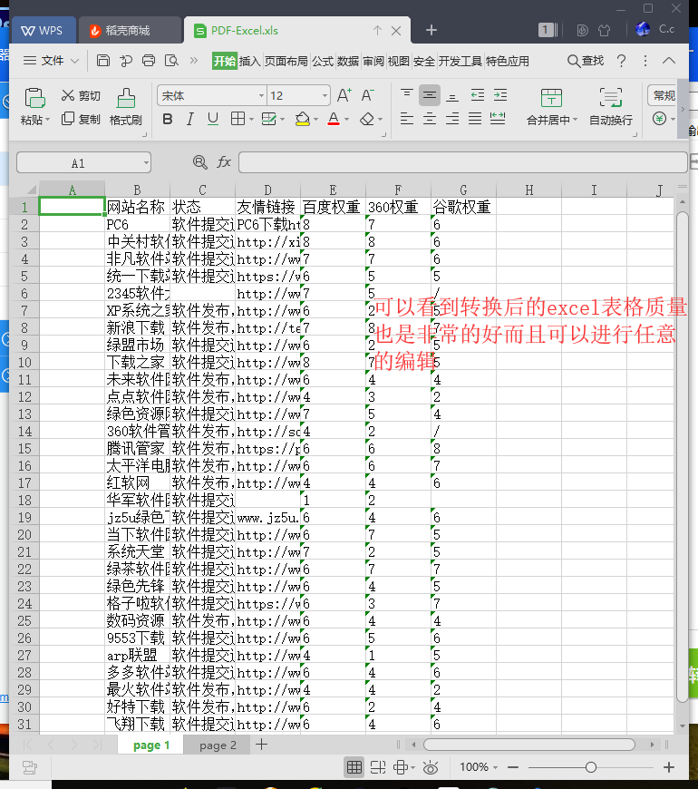698x789 pixels.
Task: Click the insert function fx icon
Action: click(x=224, y=162)
